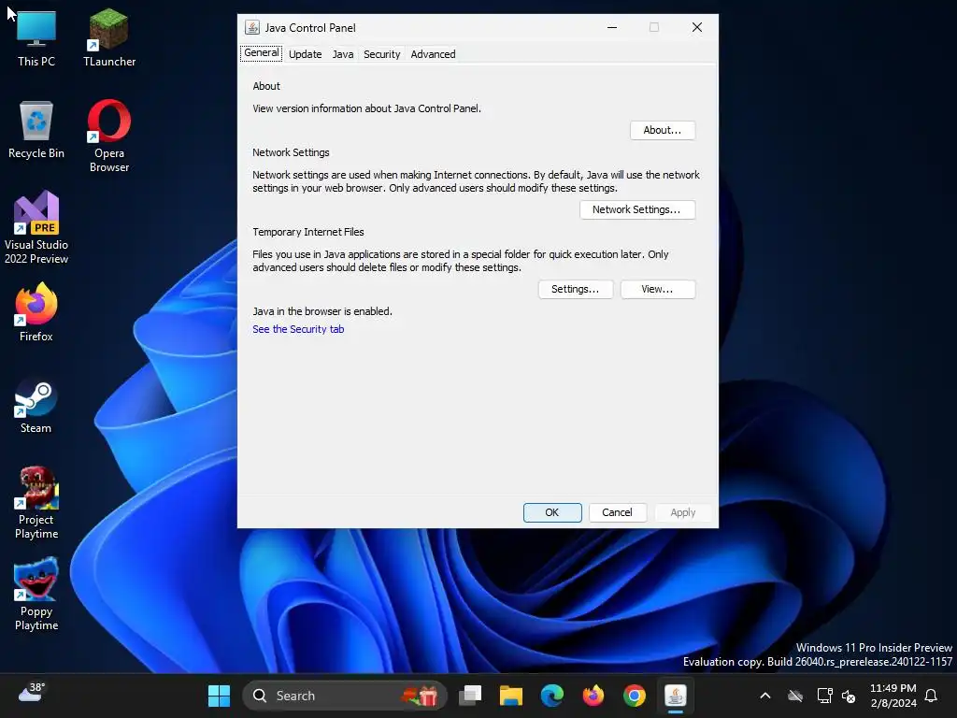Show hidden system tray icons

tap(765, 696)
